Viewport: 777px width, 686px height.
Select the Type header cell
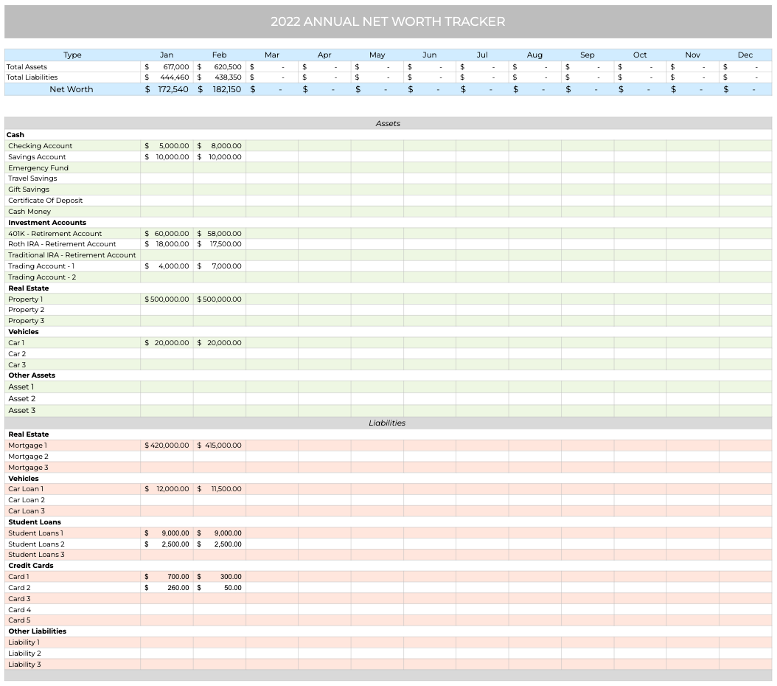point(72,55)
